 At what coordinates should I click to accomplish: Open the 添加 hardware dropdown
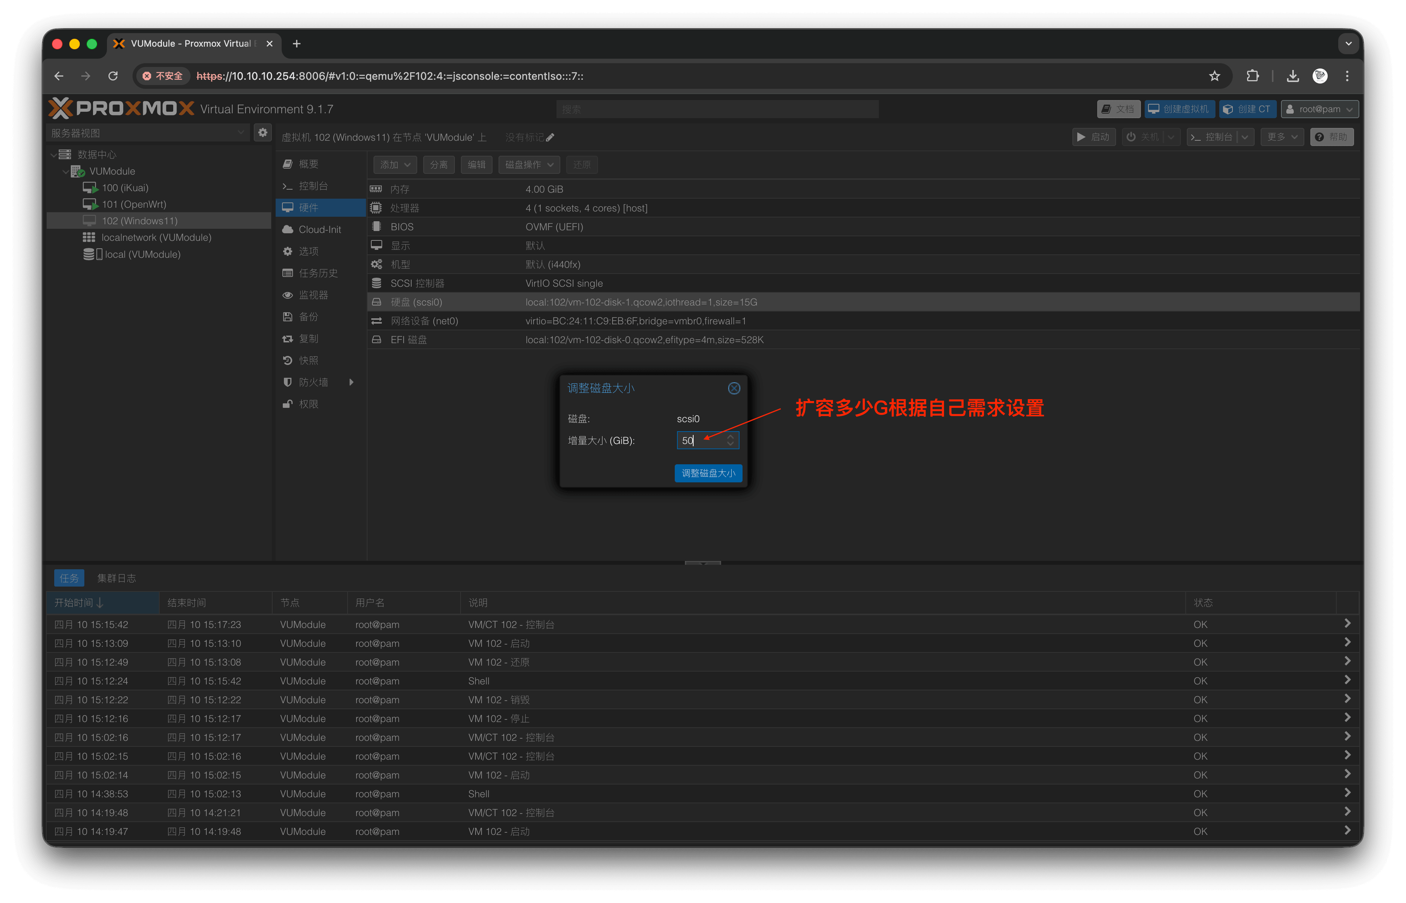pyautogui.click(x=395, y=165)
